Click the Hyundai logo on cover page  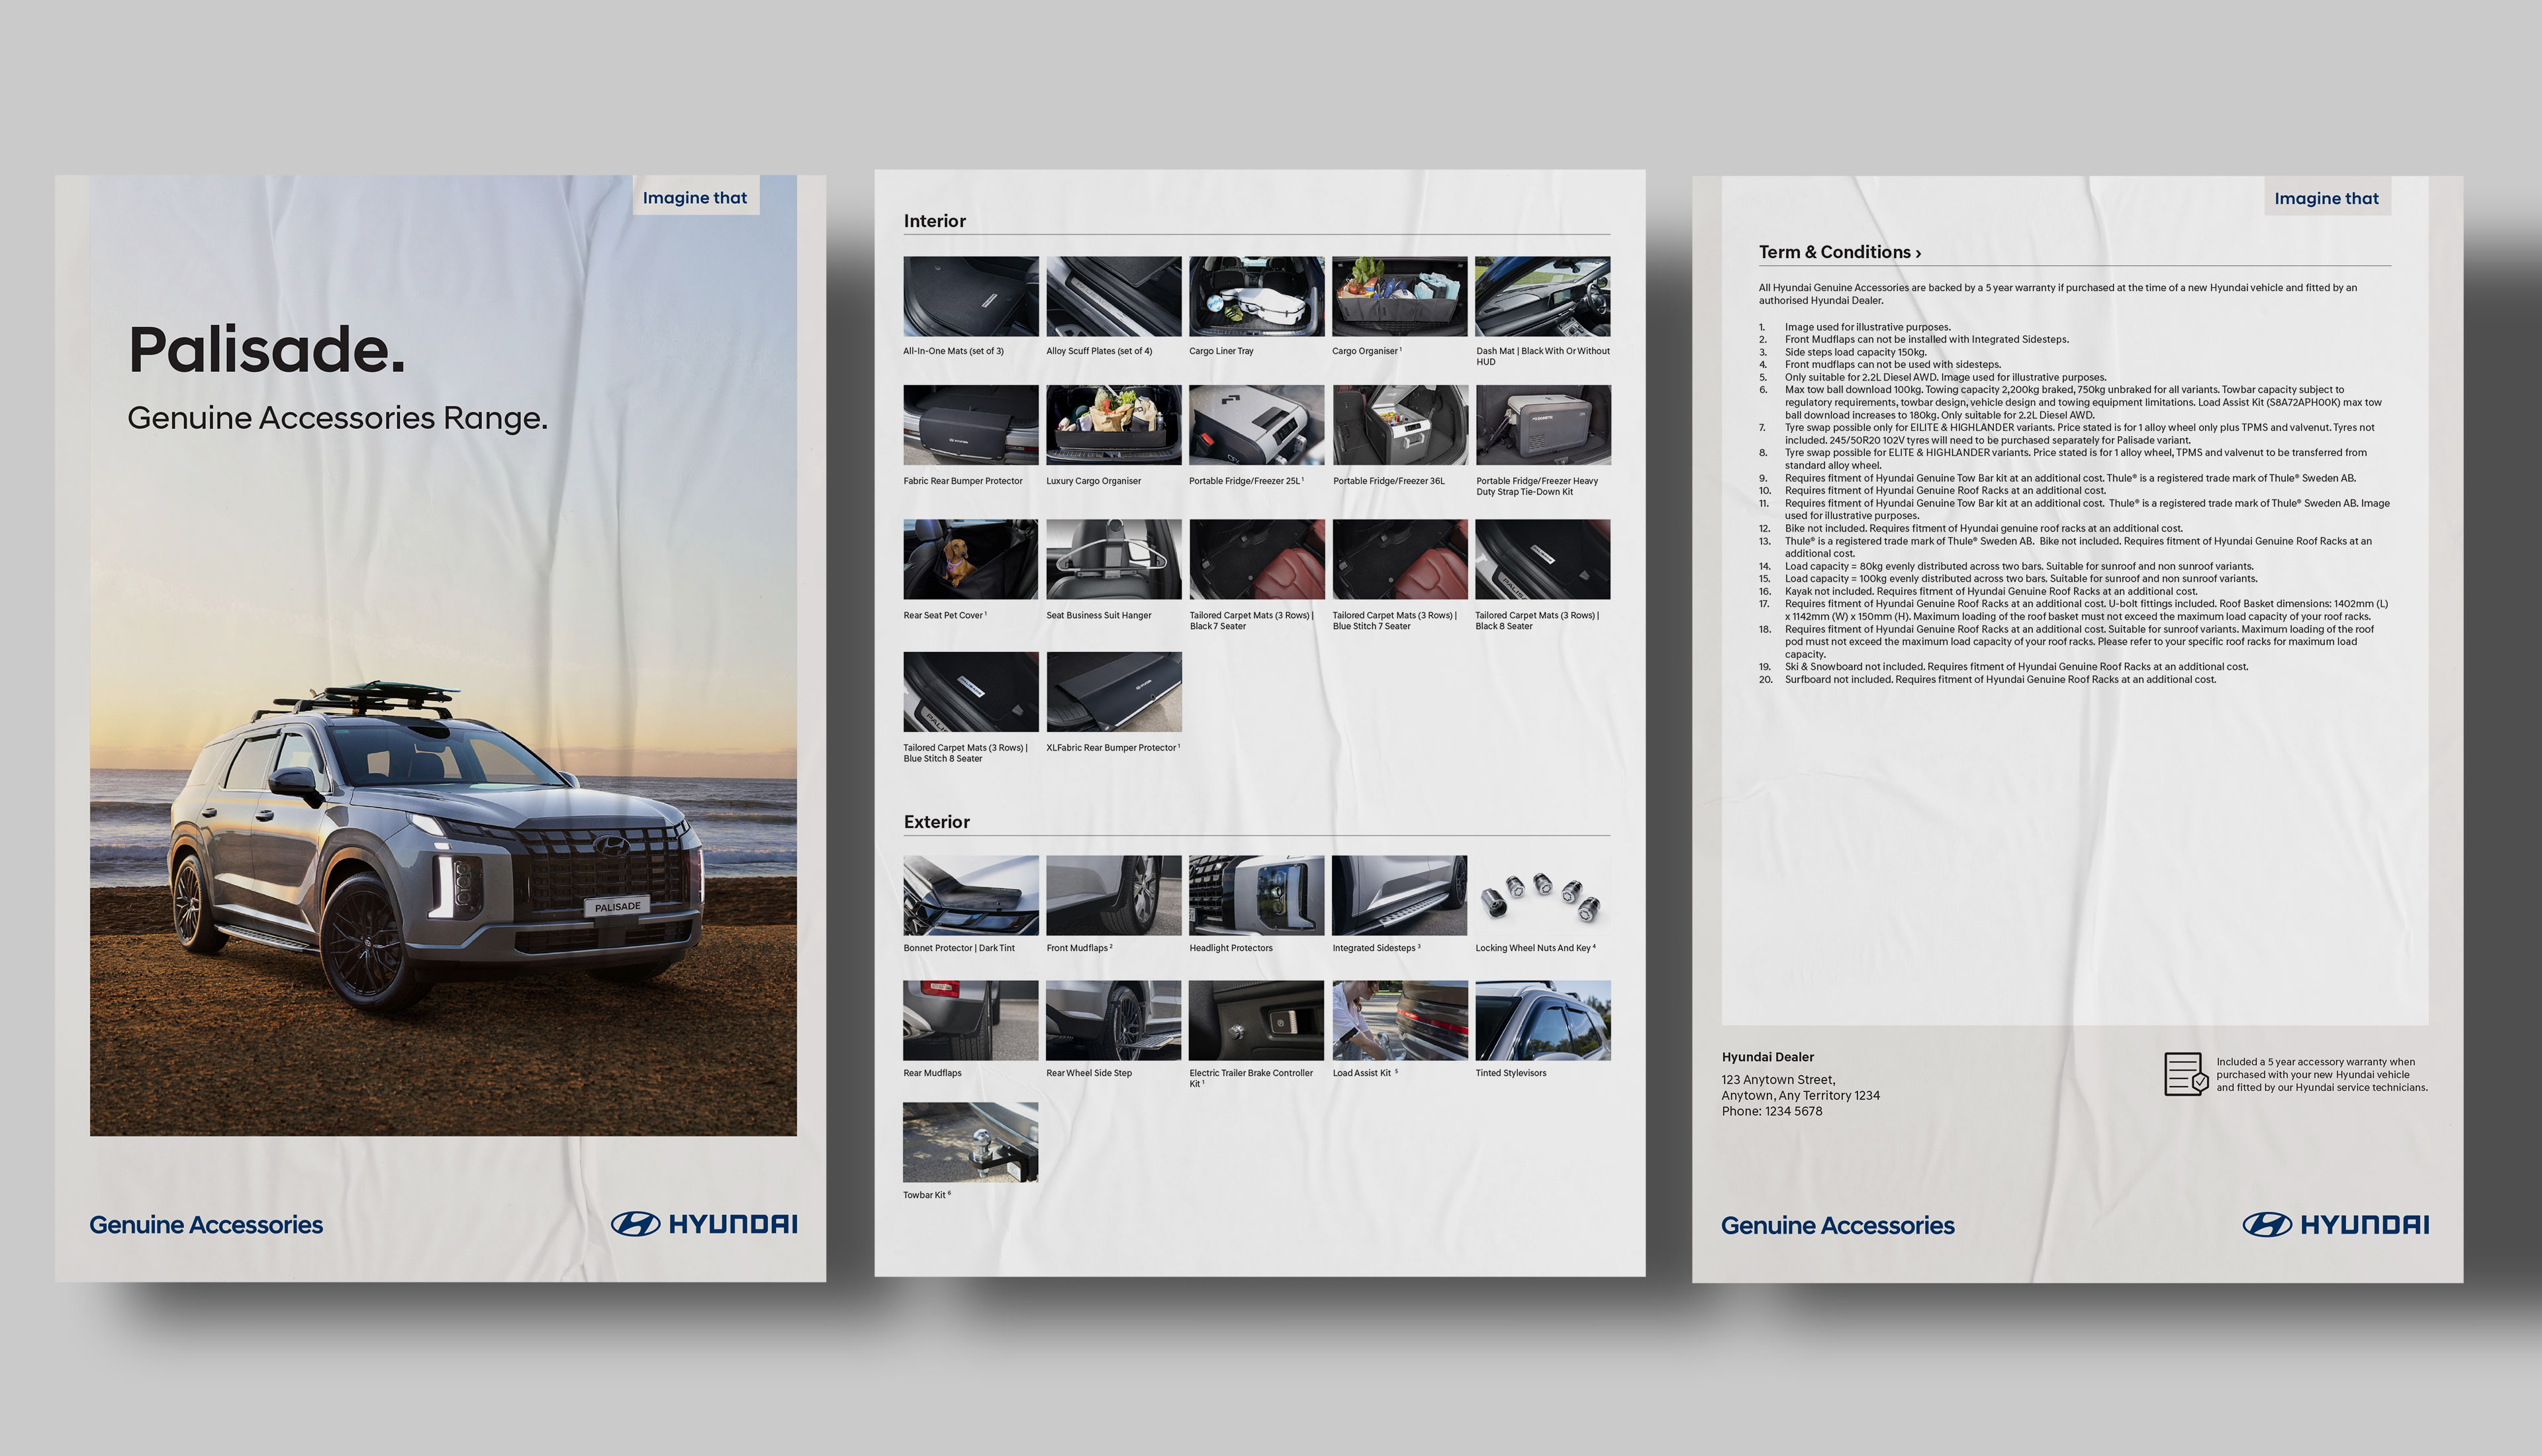coord(704,1224)
